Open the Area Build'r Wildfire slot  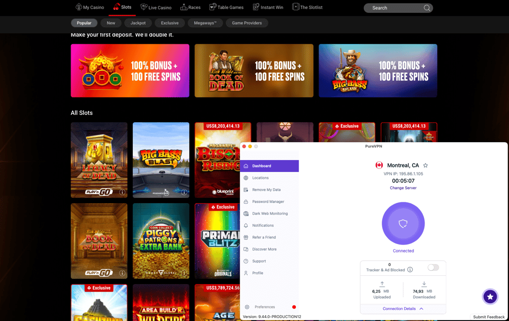pyautogui.click(x=161, y=303)
